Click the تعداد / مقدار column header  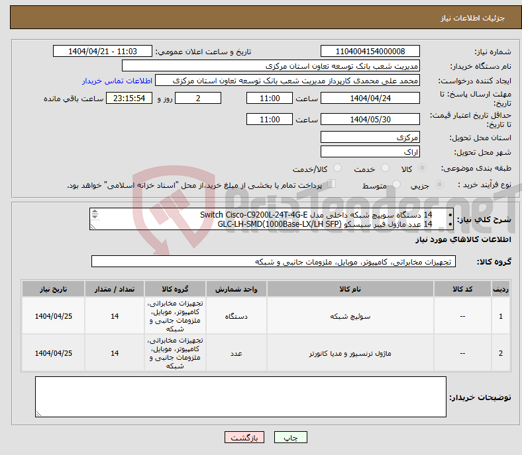pos(115,289)
